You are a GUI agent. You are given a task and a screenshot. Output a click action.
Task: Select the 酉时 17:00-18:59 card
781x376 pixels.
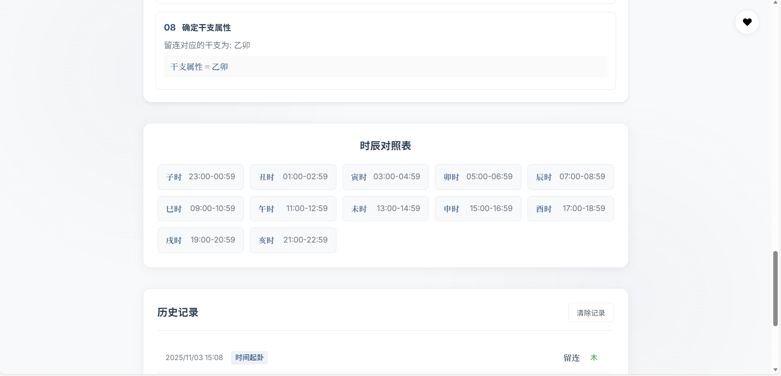[x=570, y=209]
